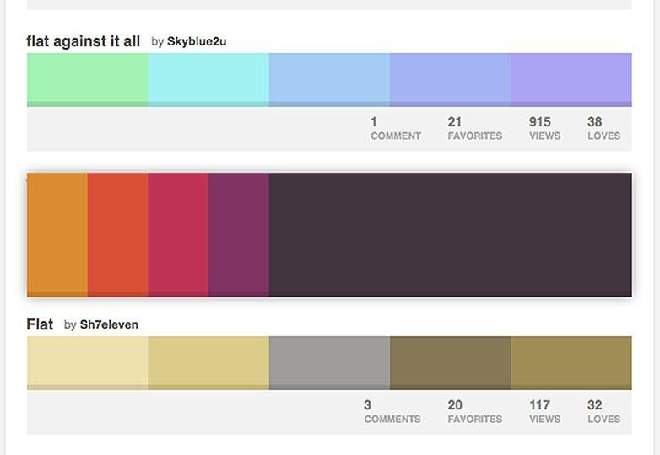660x455 pixels.
Task: Open the 3 Comments count for Flat palette
Action: click(392, 411)
